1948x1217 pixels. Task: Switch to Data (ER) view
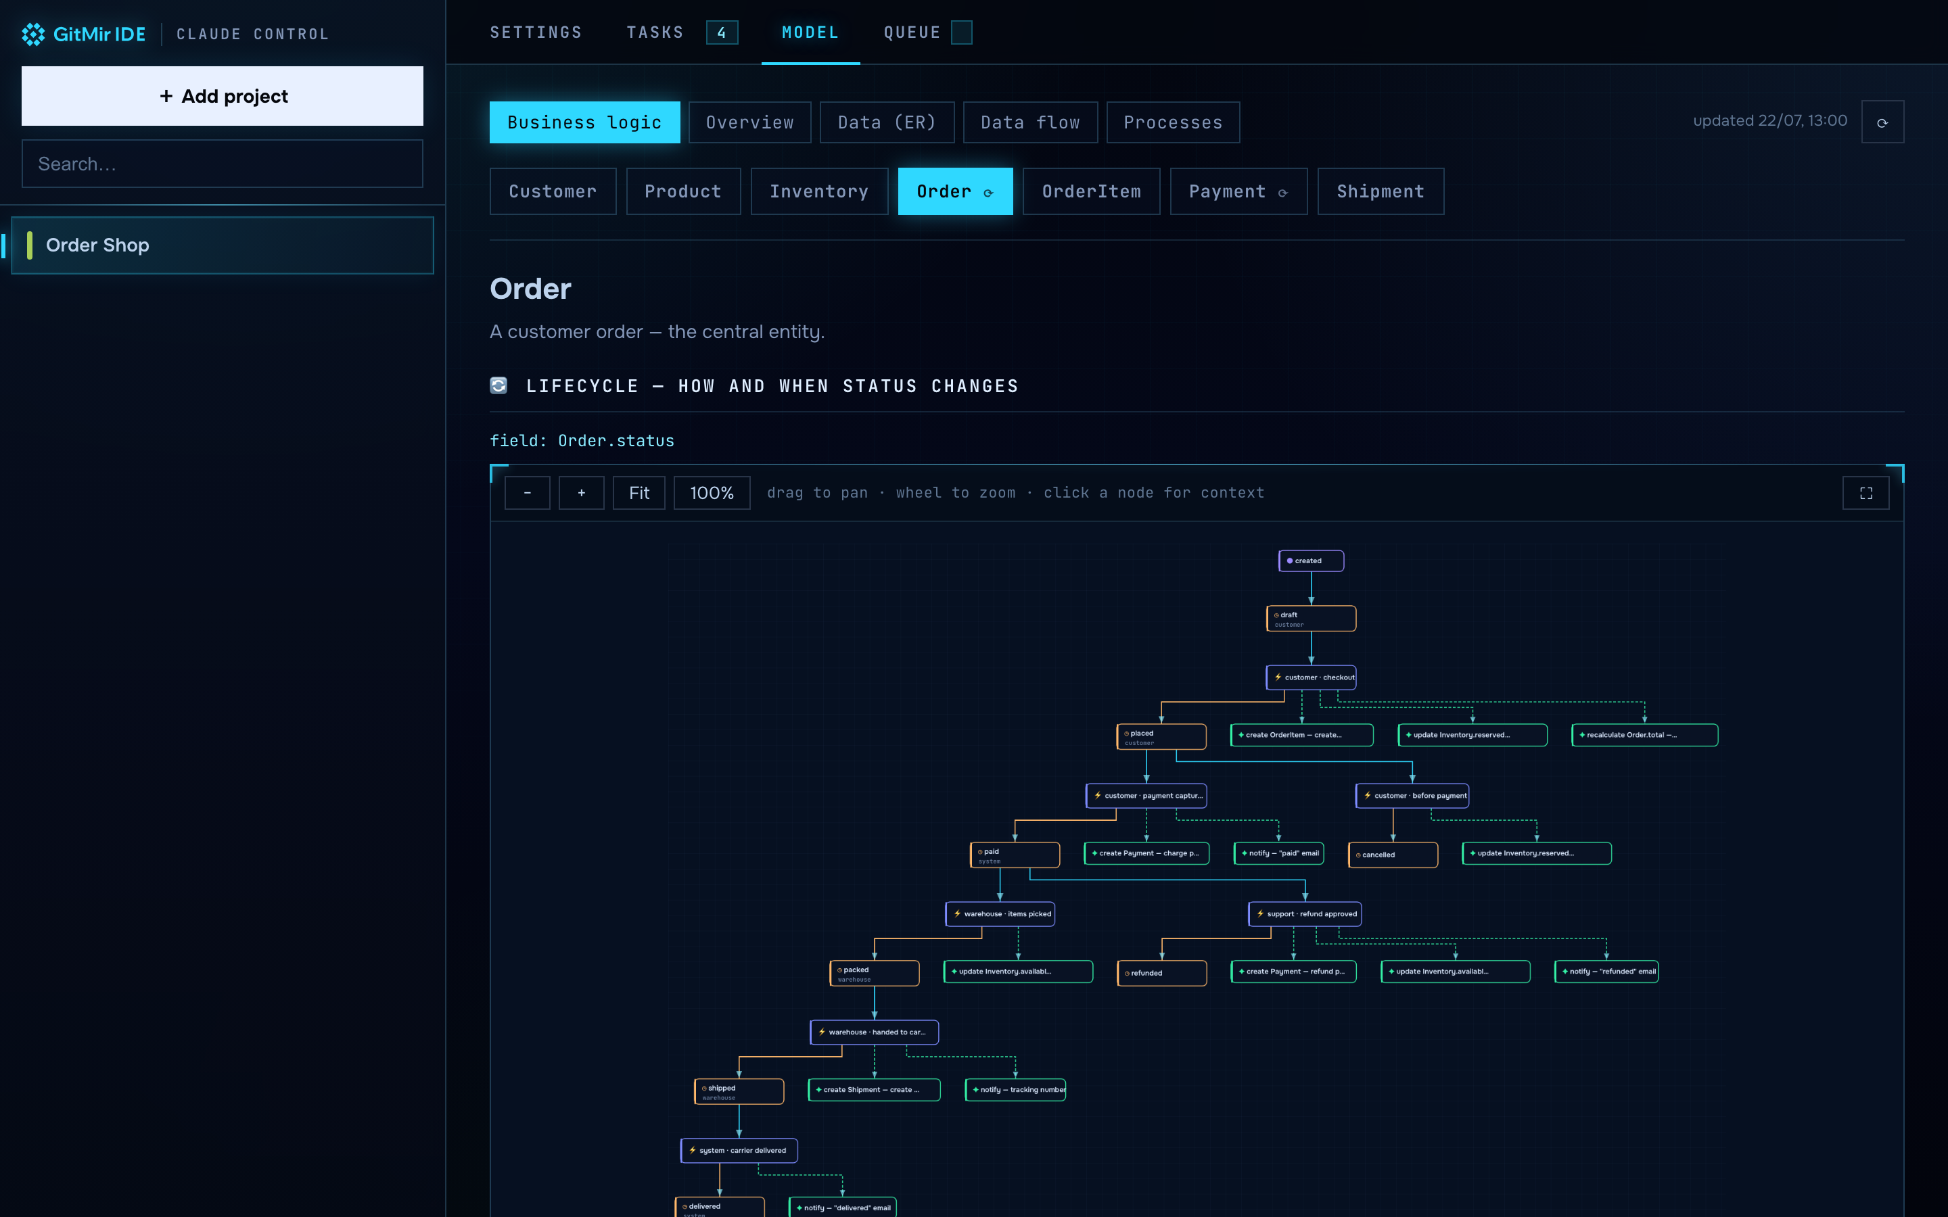point(887,122)
